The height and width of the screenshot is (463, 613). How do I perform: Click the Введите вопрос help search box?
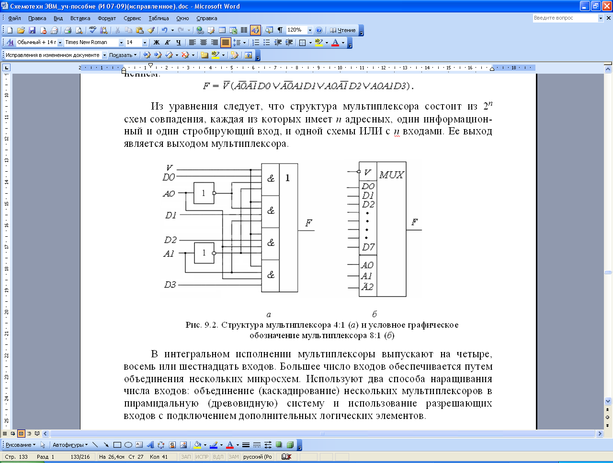click(x=565, y=18)
